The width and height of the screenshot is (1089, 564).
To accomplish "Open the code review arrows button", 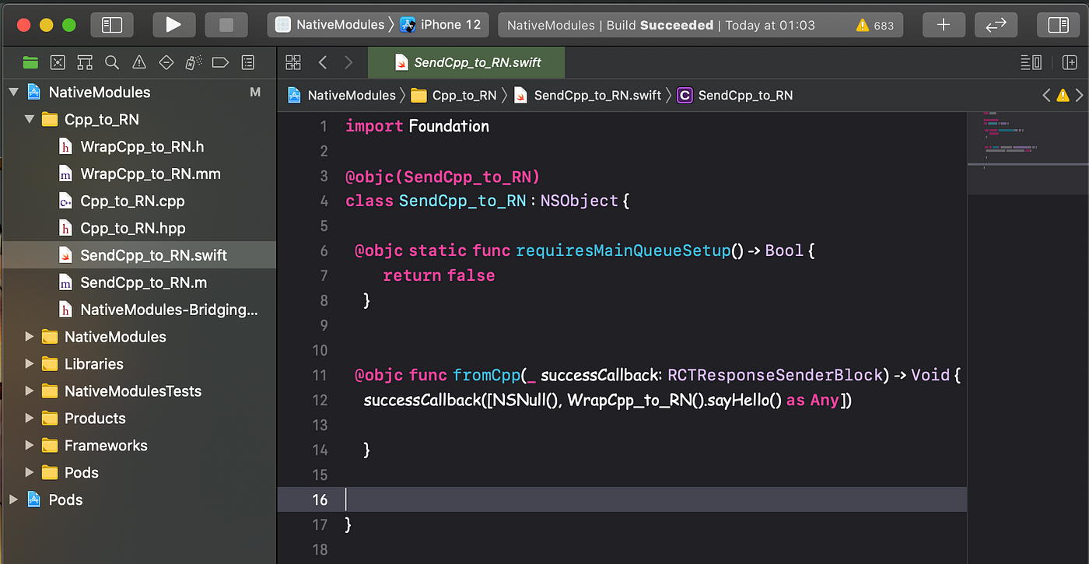I will click(x=996, y=25).
